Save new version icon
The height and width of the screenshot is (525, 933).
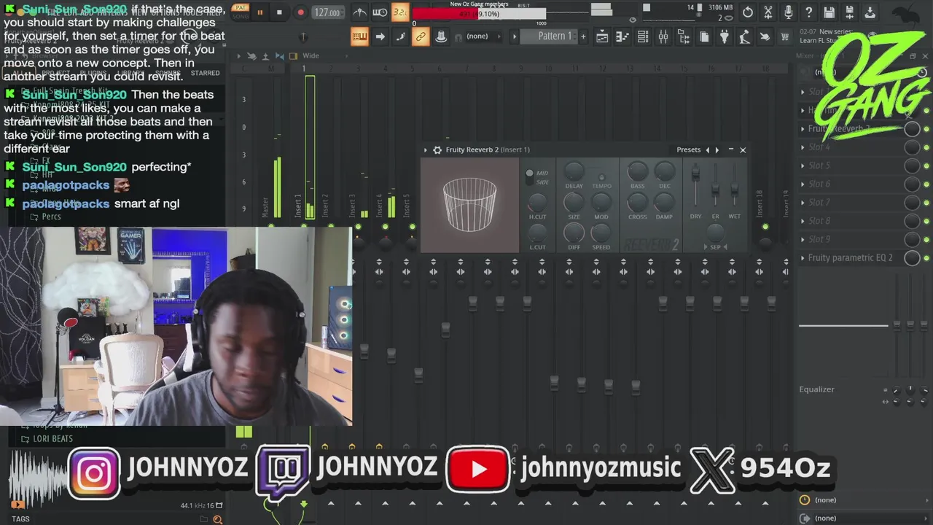(x=850, y=12)
